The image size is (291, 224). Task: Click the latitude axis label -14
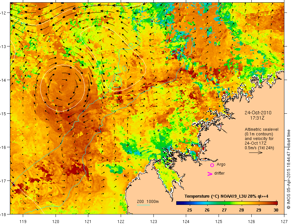pyautogui.click(x=3, y=80)
